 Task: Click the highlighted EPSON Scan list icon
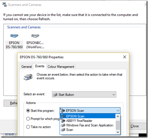coord(63,116)
